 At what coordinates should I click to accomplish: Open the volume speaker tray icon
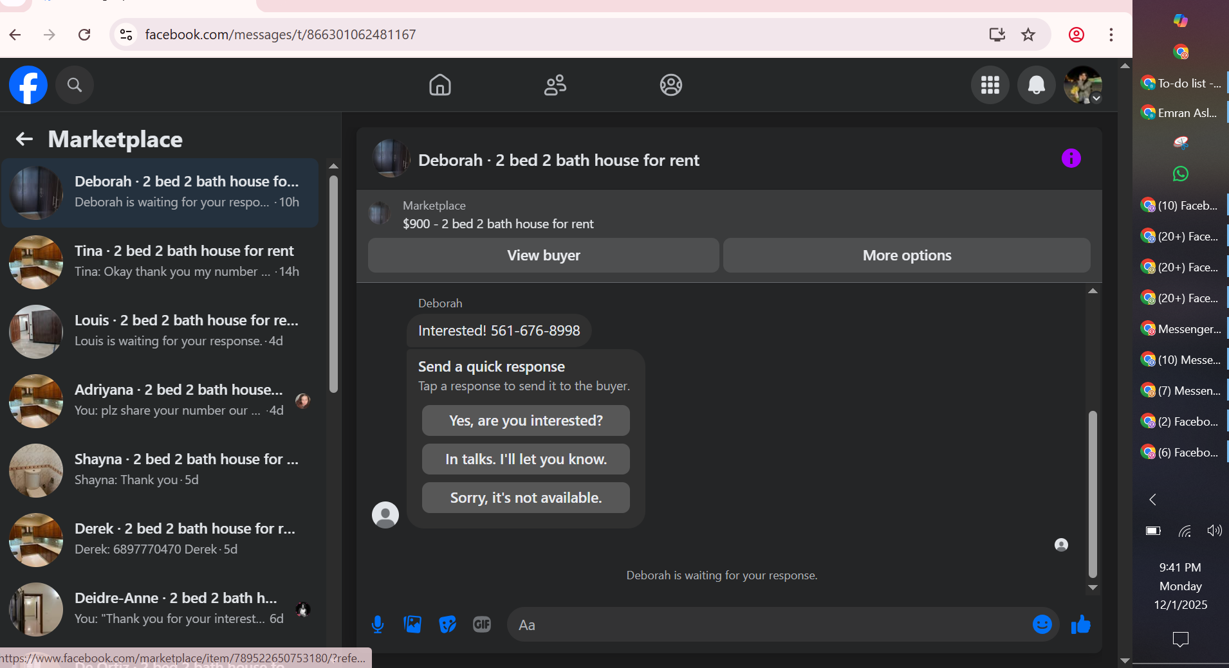1214,530
